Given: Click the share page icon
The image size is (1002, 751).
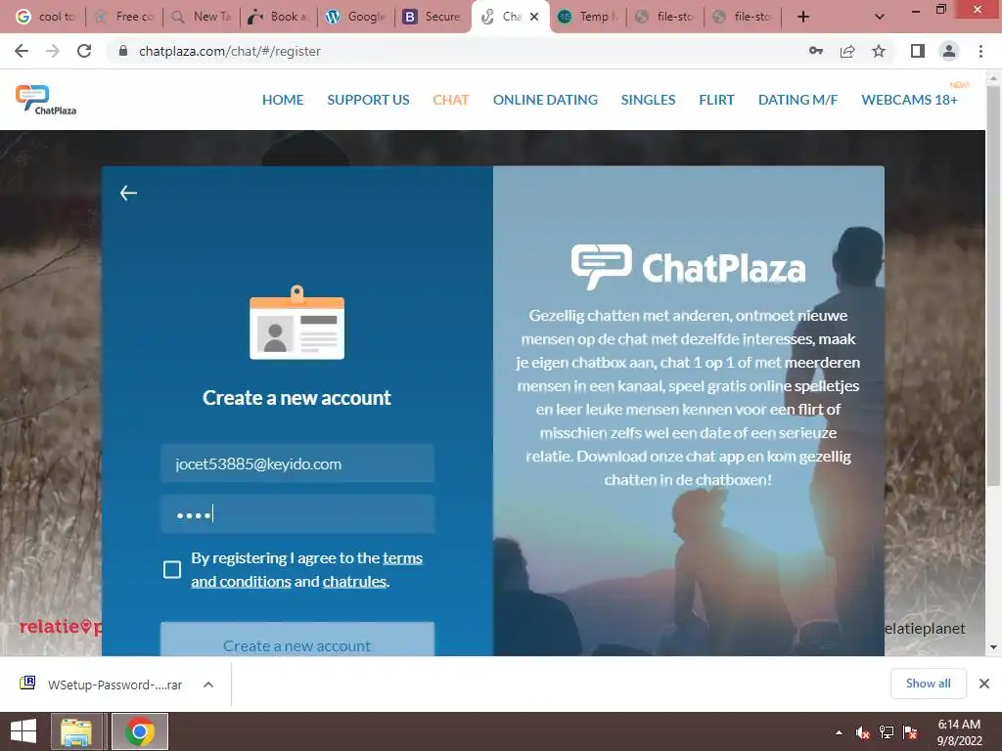Looking at the screenshot, I should 847,51.
